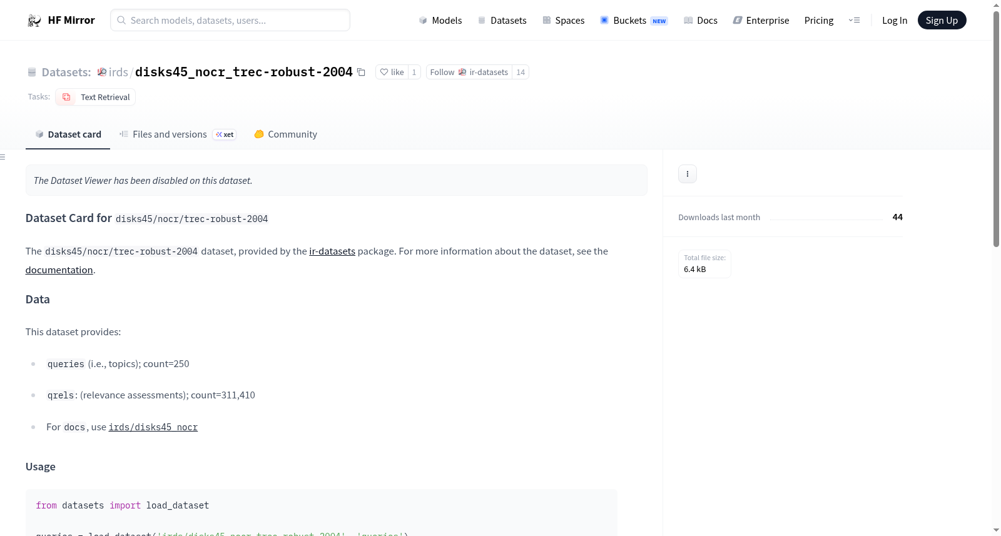This screenshot has width=1001, height=536.
Task: Open the follower count showing 14
Action: 521,72
